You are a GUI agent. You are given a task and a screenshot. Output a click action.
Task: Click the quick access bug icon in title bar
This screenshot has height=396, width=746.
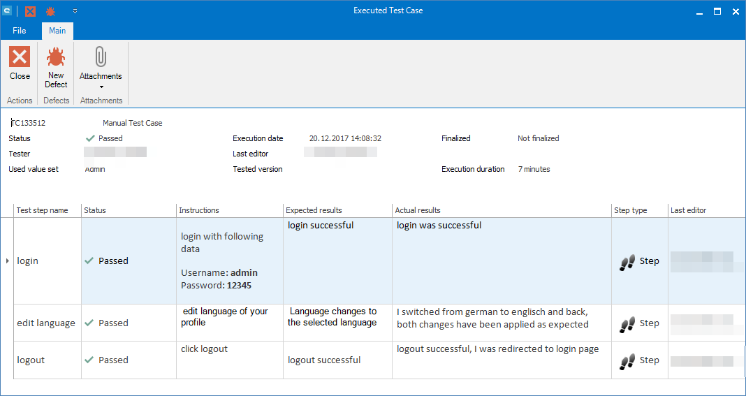point(50,11)
